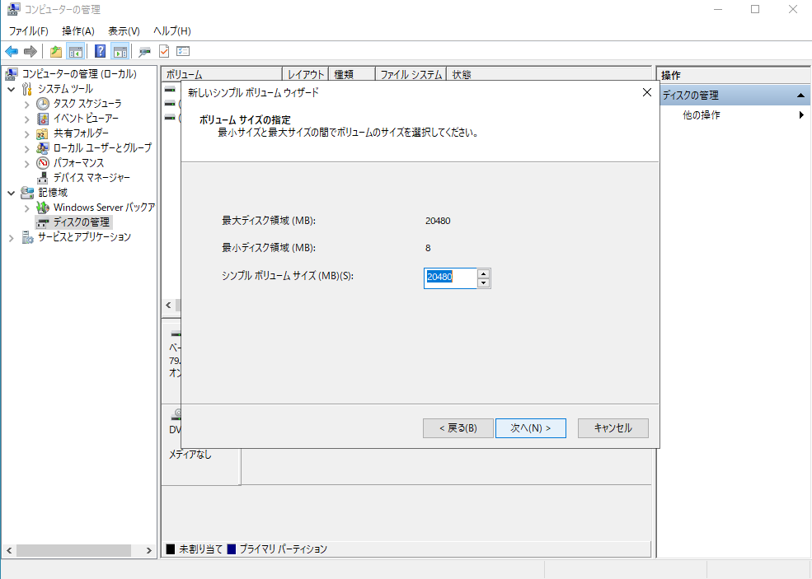Image resolution: width=812 pixels, height=579 pixels.
Task: Click the キャンセル button in wizard
Action: tap(613, 428)
